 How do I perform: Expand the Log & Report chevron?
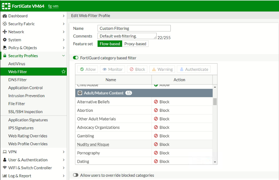pyautogui.click(x=63, y=176)
